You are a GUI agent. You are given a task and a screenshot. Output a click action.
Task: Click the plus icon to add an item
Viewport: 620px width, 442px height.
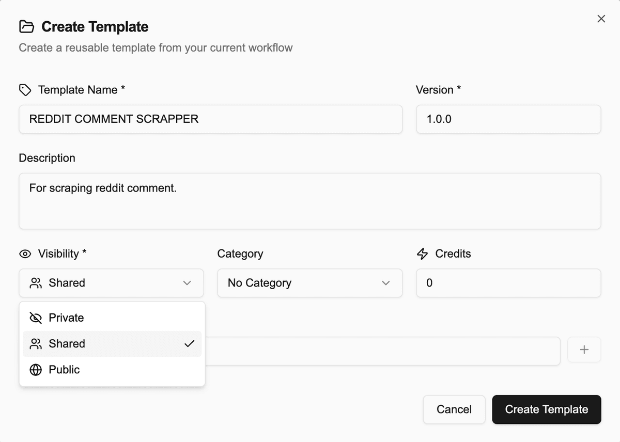coord(584,350)
